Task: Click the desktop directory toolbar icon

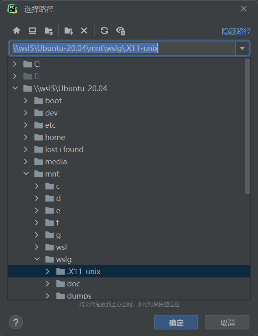Action: point(33,31)
